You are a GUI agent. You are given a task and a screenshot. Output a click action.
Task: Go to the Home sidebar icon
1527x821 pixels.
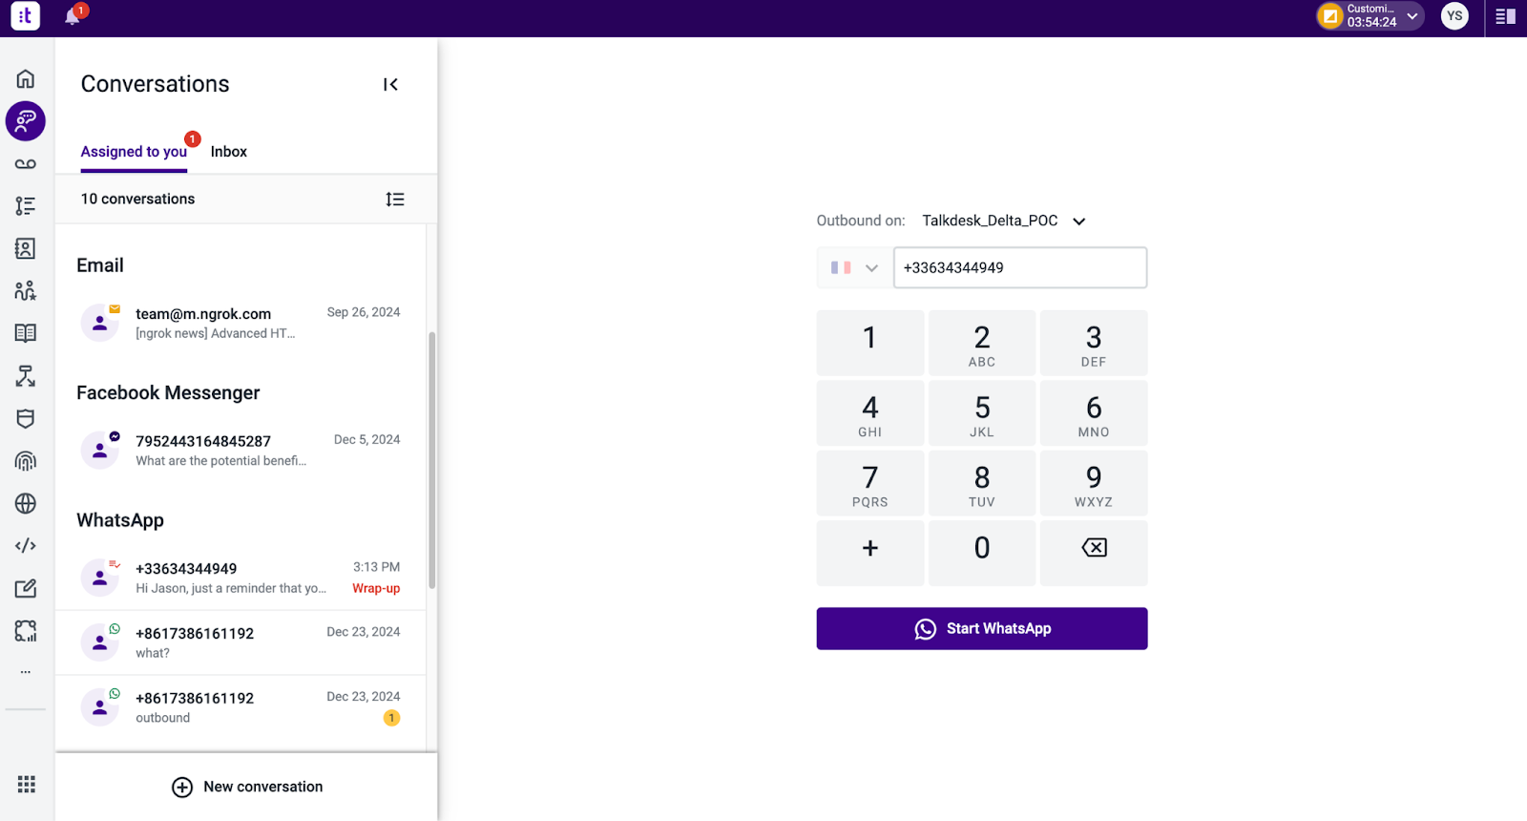(26, 79)
